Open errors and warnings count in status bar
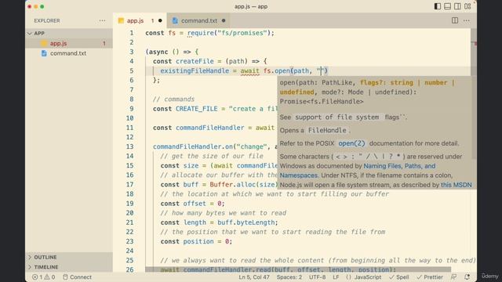Screen dimensions: 502x282 [44, 277]
